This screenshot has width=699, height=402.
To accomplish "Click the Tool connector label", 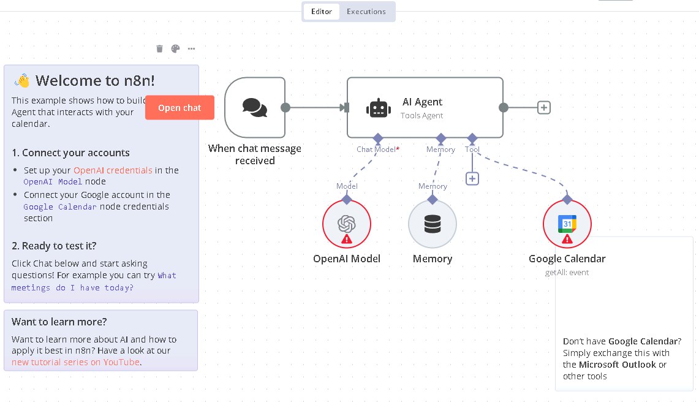I will 472,150.
